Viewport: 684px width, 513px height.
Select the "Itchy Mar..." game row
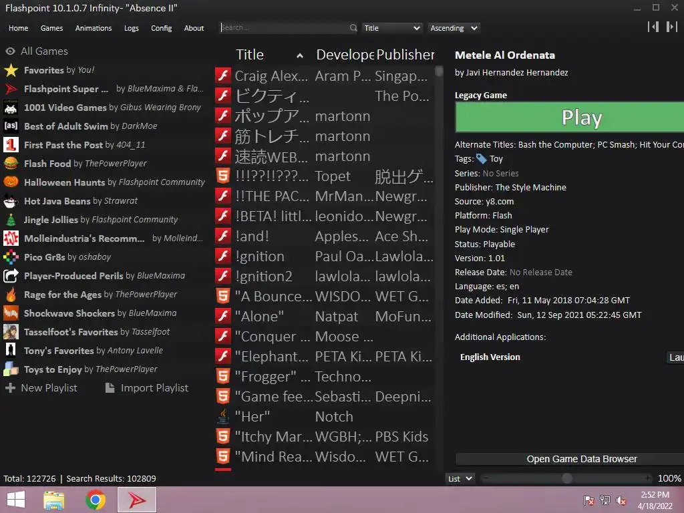[x=325, y=437]
